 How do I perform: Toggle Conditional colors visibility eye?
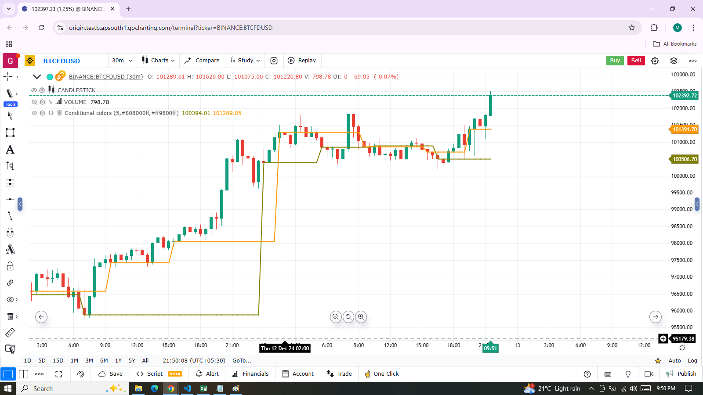[x=34, y=113]
